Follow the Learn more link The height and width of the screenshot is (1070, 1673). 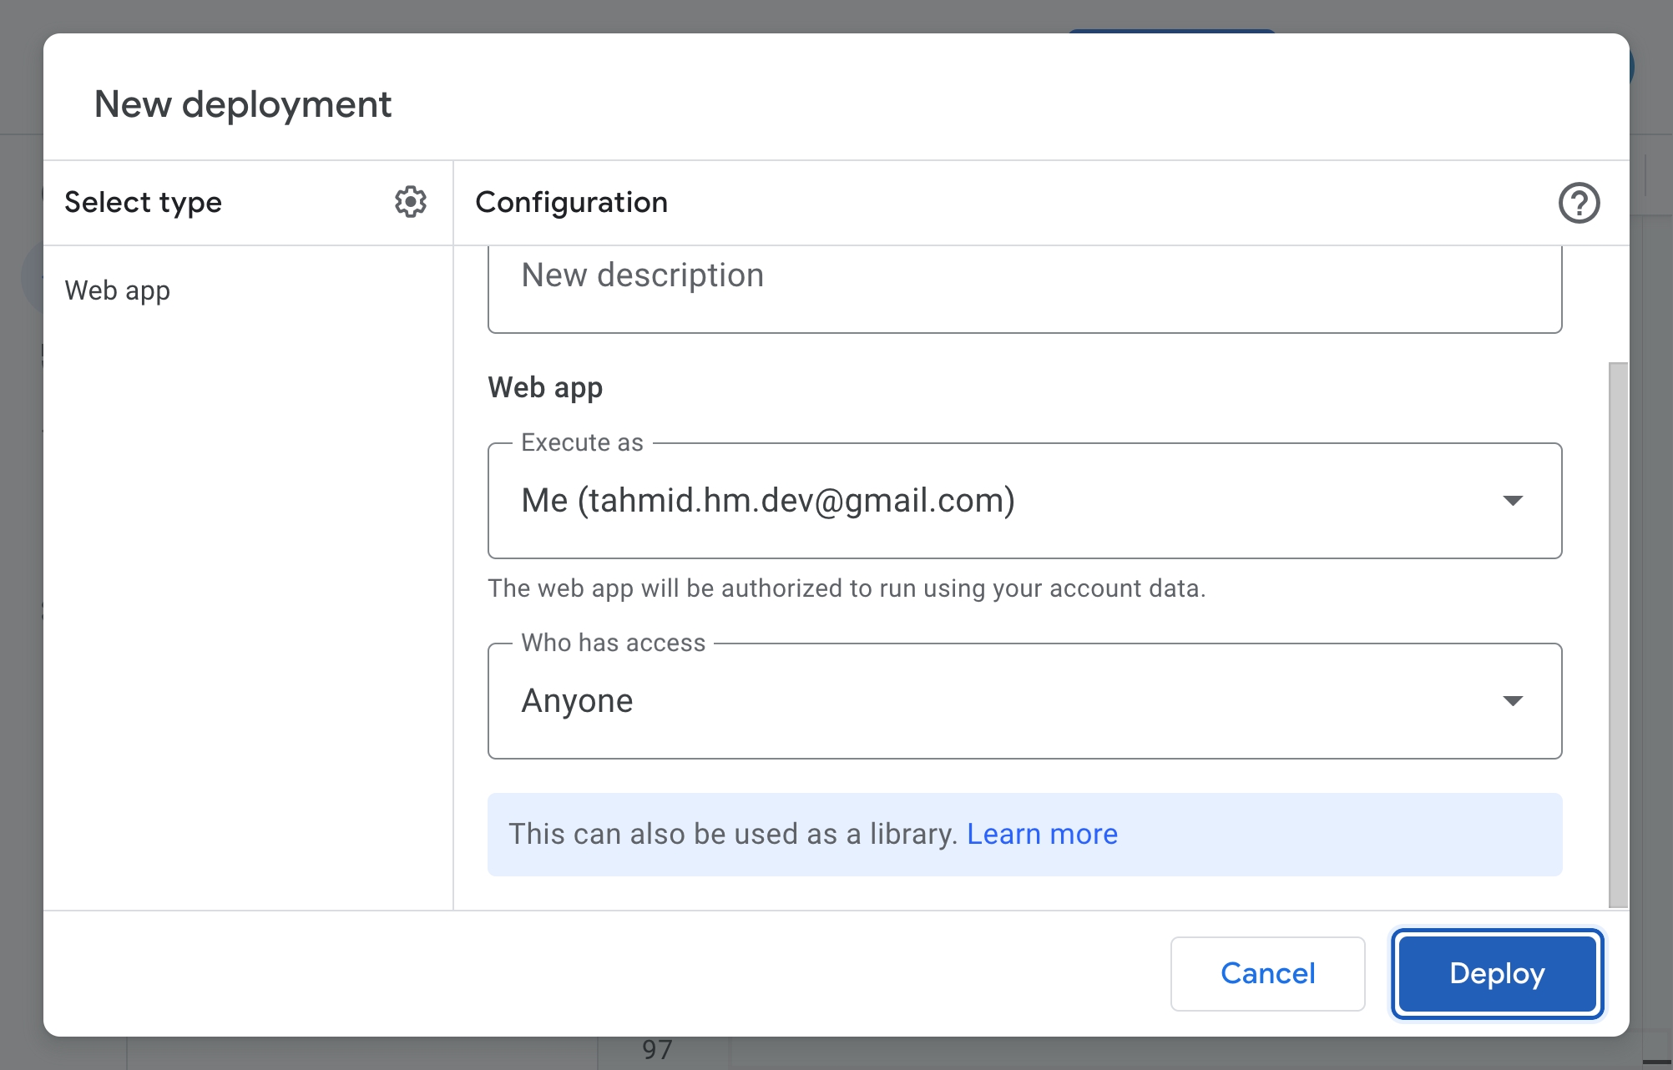point(1041,834)
